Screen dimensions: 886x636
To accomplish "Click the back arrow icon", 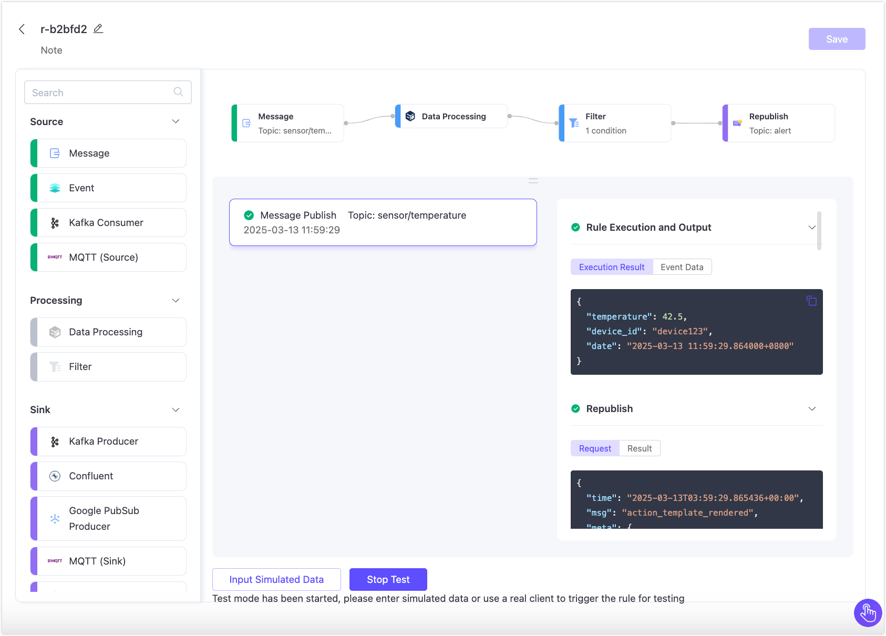I will pyautogui.click(x=22, y=29).
